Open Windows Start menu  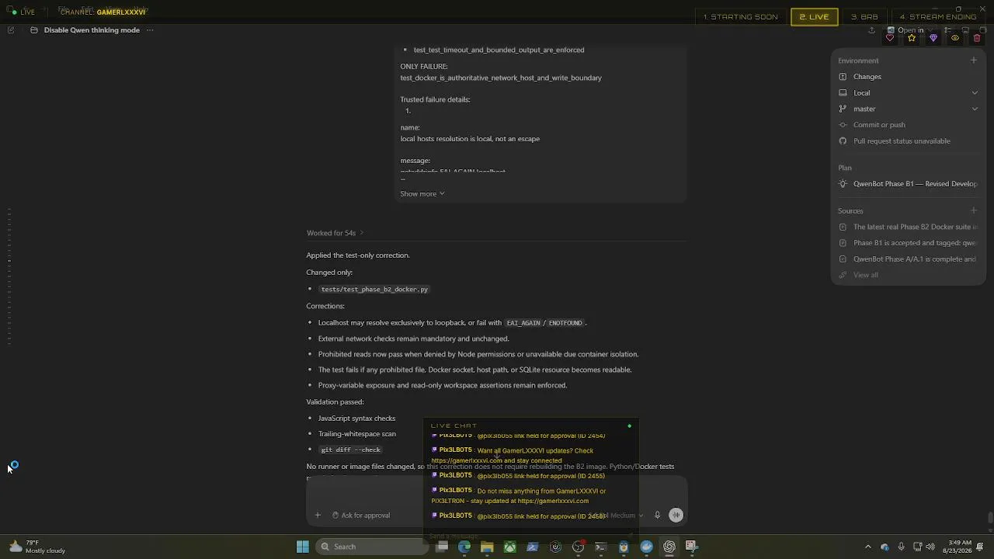point(303,547)
